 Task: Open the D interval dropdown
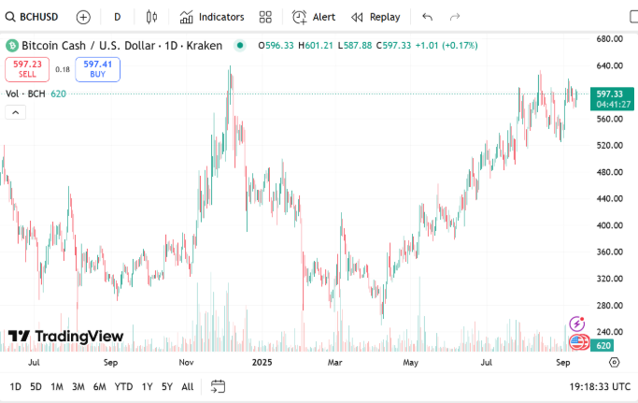[117, 17]
